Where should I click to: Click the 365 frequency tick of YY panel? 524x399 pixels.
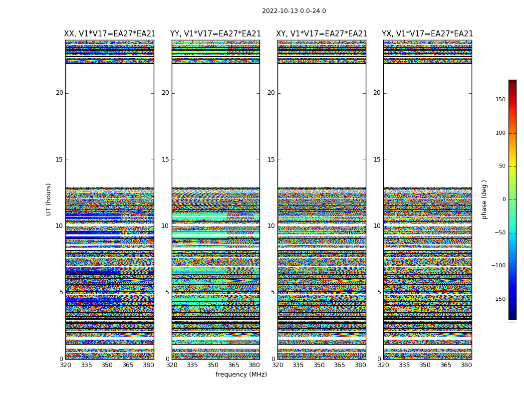[x=234, y=365]
